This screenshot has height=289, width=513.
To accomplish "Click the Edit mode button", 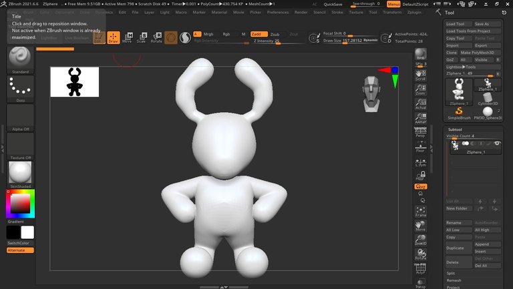I will [x=99, y=37].
